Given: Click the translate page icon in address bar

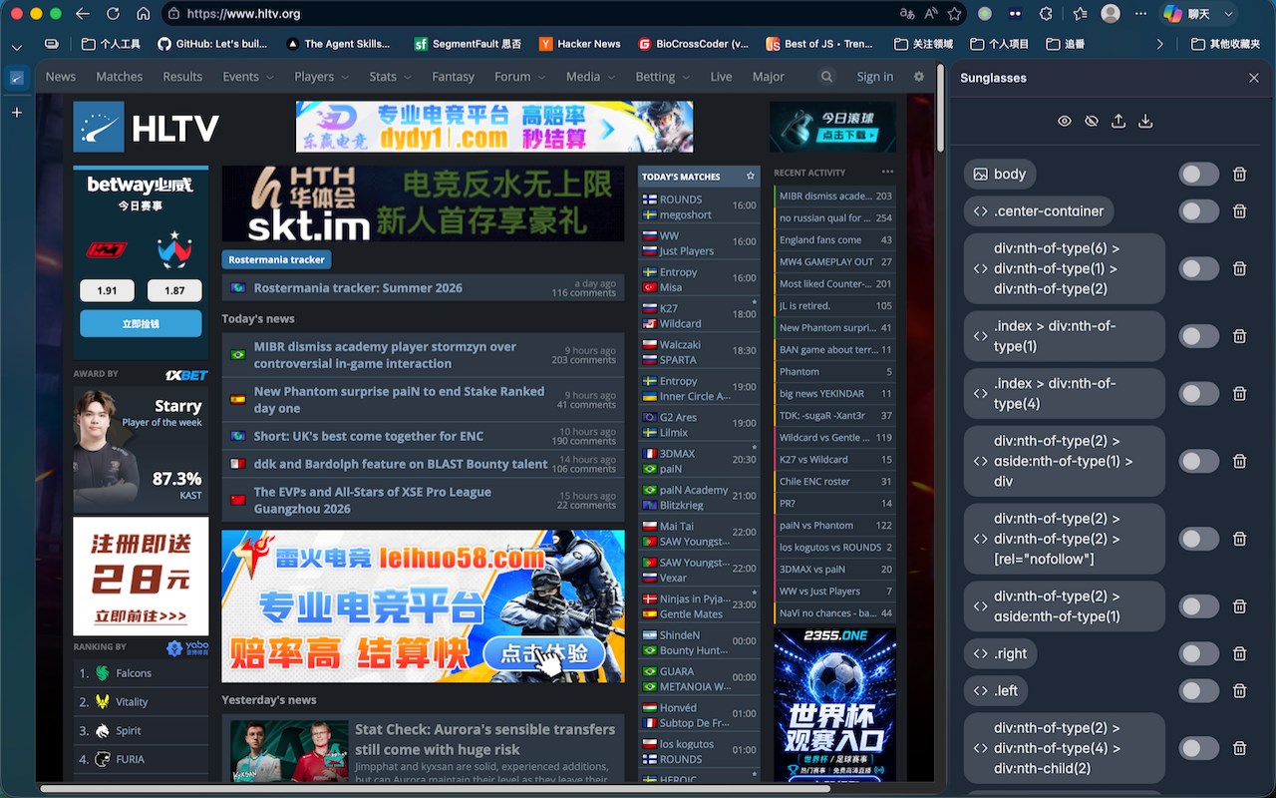Looking at the screenshot, I should [x=907, y=14].
